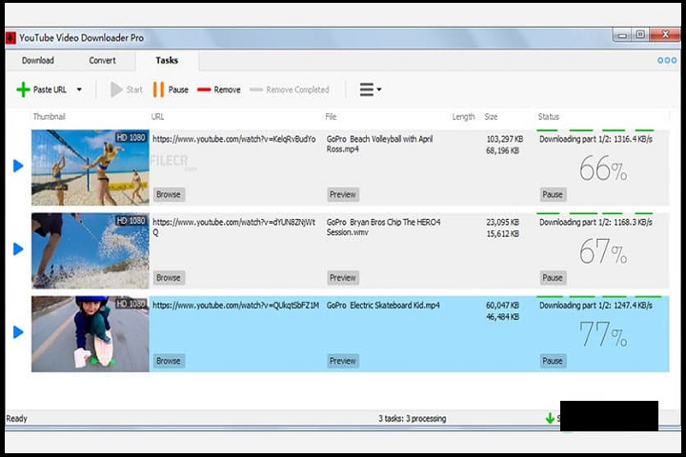Click the three-dots icon at top right
Screen dimensions: 686x457
667,60
